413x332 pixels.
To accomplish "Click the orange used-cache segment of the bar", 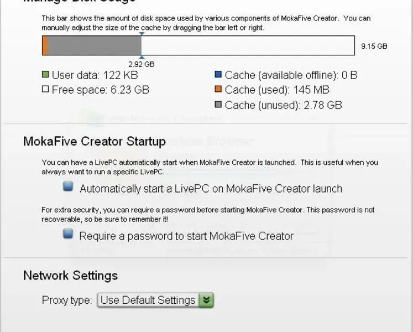I will pos(45,45).
